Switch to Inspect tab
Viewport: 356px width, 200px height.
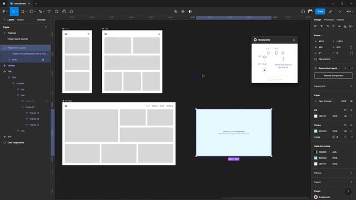pos(340,20)
